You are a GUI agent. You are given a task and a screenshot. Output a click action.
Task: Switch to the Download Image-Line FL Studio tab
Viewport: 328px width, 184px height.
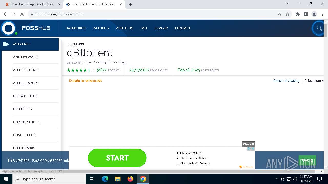tap(33, 4)
